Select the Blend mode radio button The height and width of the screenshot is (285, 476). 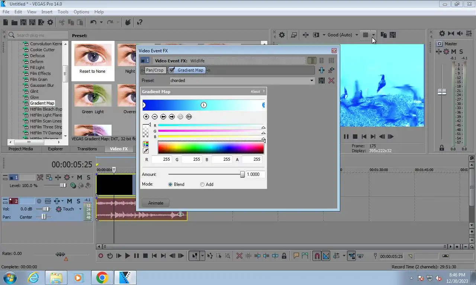click(x=170, y=184)
